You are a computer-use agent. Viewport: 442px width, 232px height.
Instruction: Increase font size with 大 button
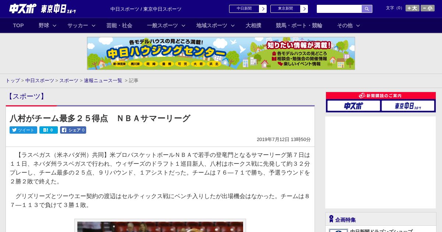tap(412, 8)
